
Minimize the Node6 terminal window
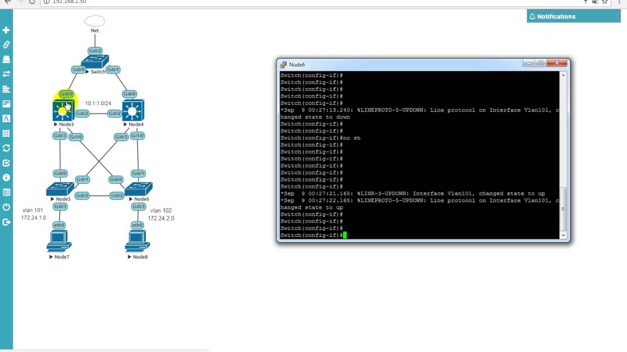click(529, 63)
